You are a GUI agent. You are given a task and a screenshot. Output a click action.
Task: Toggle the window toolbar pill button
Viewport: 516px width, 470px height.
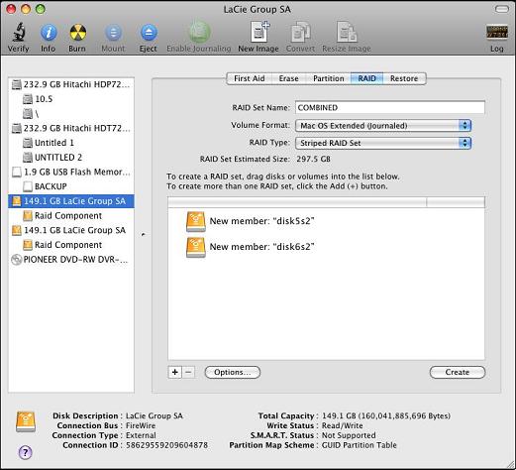(501, 9)
